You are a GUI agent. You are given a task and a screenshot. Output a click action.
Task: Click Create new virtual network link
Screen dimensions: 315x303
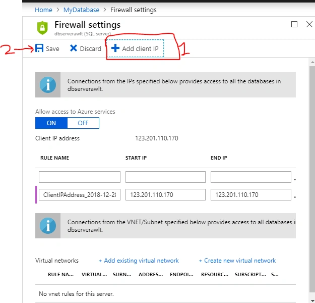(237, 261)
